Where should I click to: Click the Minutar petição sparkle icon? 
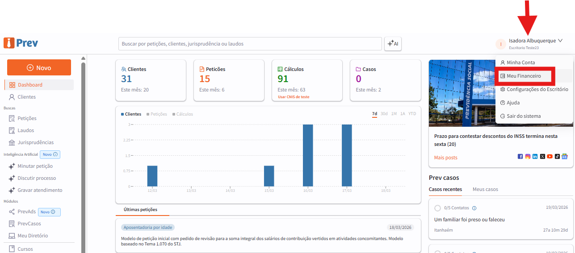12,166
